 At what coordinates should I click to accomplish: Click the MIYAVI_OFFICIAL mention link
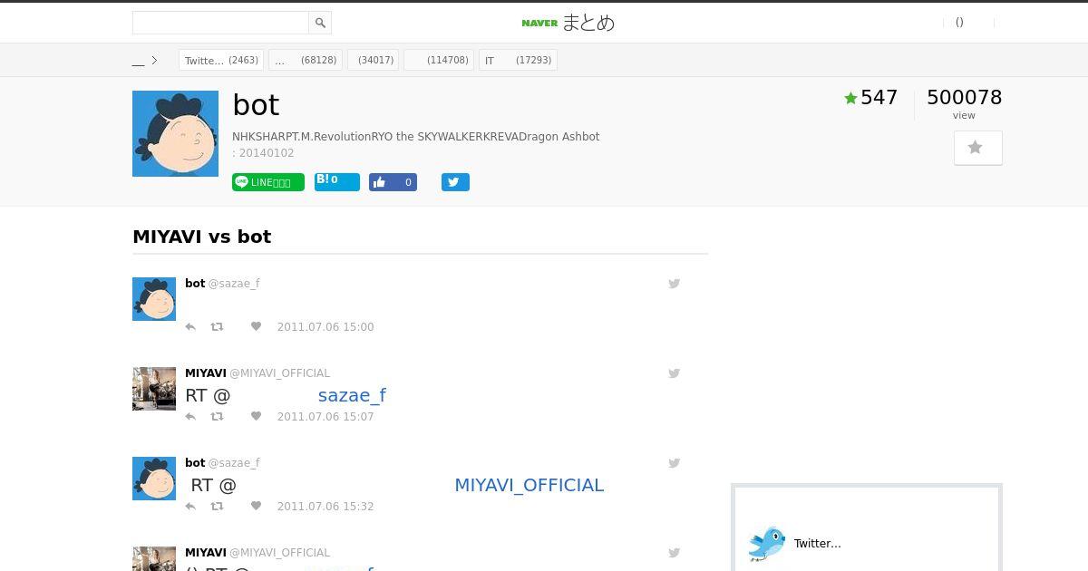click(x=529, y=485)
